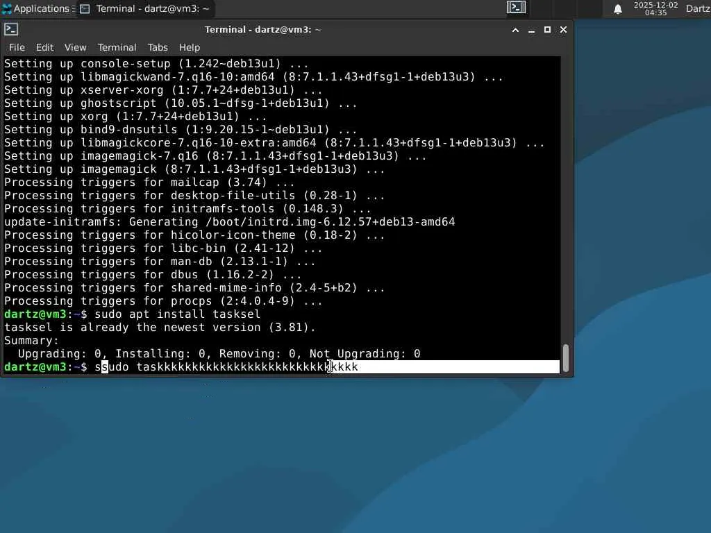Click 'tasksel is already the newest version (3.81).'

coord(160,328)
